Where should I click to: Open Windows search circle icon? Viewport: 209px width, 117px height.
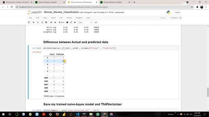(x=10, y=114)
